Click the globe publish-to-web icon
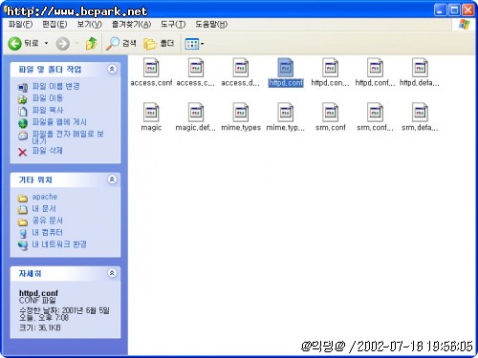The height and width of the screenshot is (358, 478). pos(23,123)
